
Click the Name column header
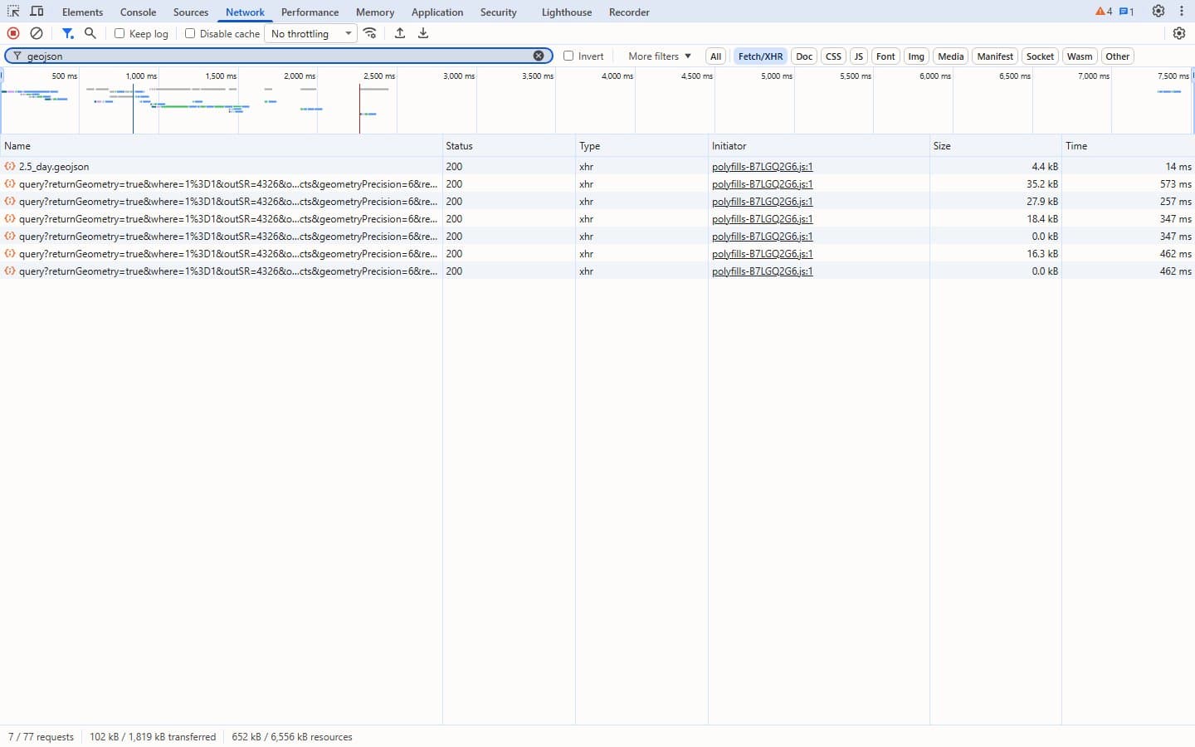click(221, 145)
